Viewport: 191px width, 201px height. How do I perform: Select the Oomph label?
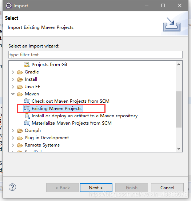coord(33,130)
